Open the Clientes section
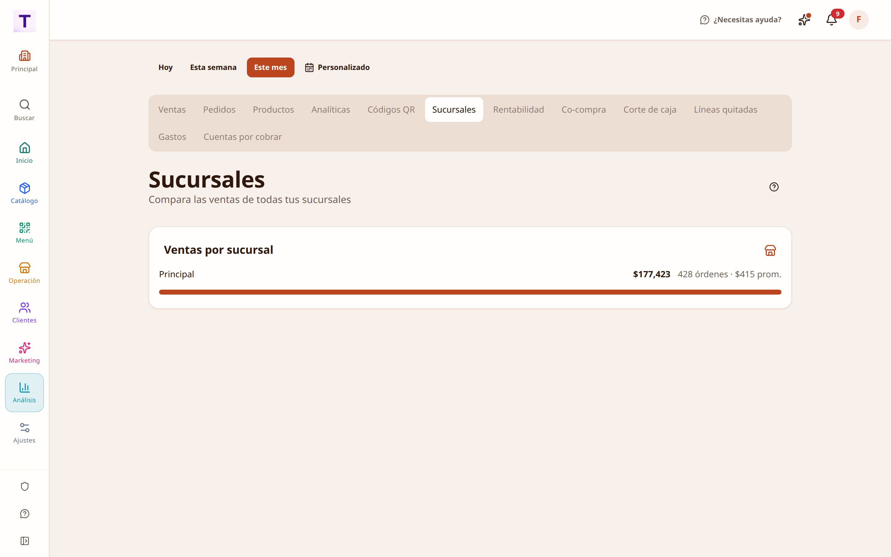Image resolution: width=891 pixels, height=557 pixels. tap(24, 313)
